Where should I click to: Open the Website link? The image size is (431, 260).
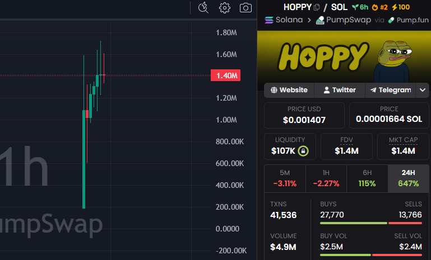[289, 90]
